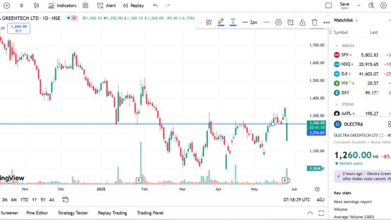Start bar Replay mode

pos(133,6)
